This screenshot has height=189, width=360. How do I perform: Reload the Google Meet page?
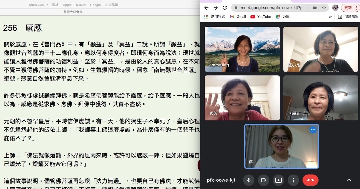tap(225, 8)
